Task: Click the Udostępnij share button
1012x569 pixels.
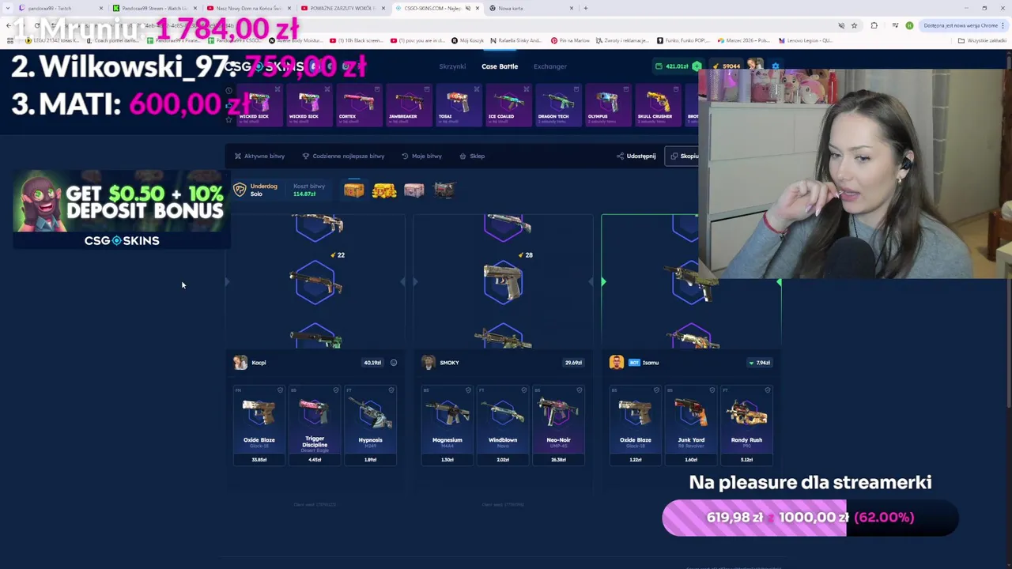Action: (636, 156)
